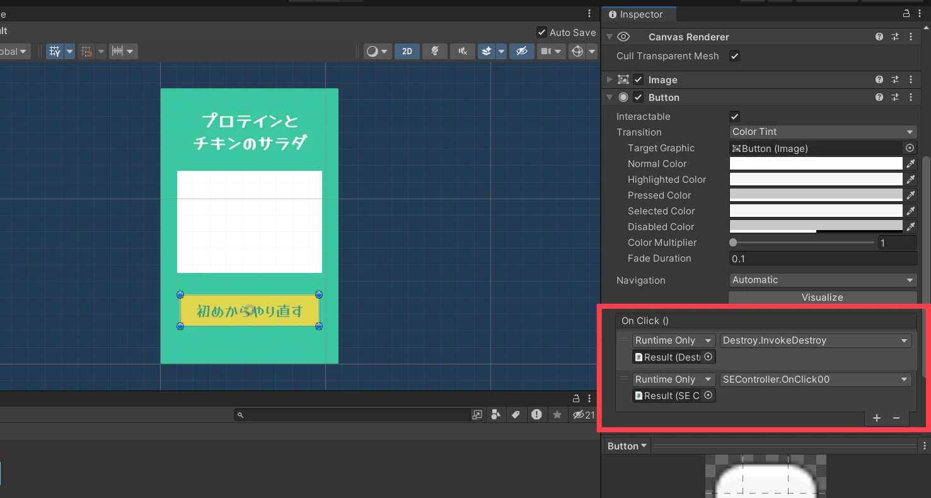Screen dimensions: 931x498
Task: Open Button component options menu
Action: (911, 98)
